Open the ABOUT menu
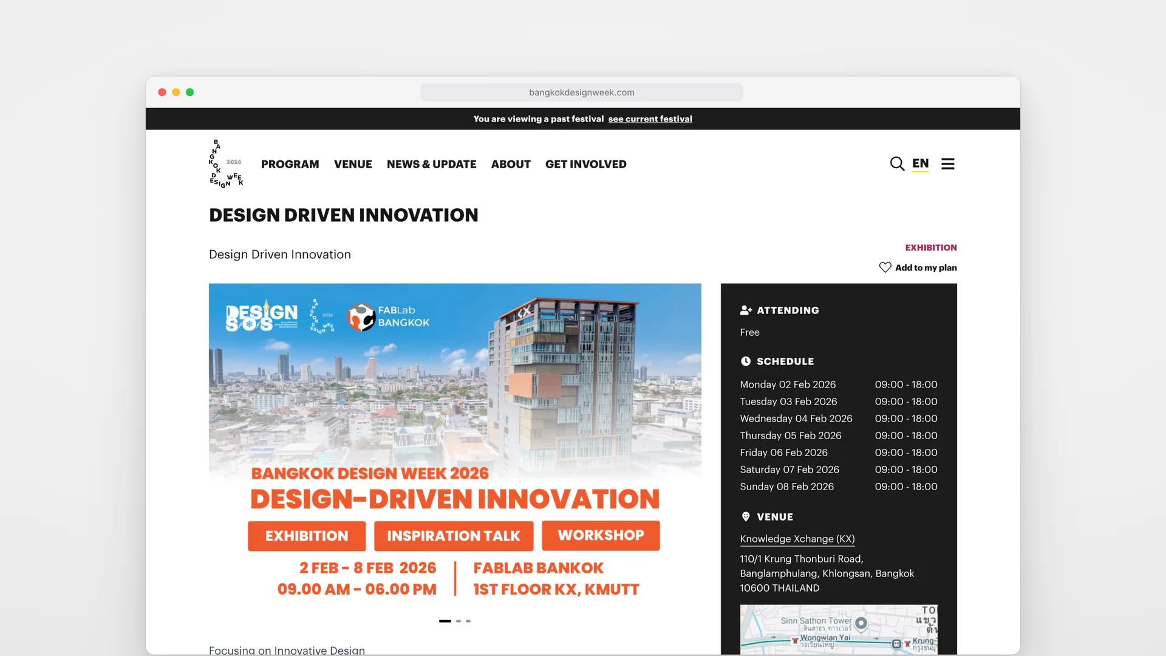The width and height of the screenshot is (1166, 656). (x=511, y=164)
